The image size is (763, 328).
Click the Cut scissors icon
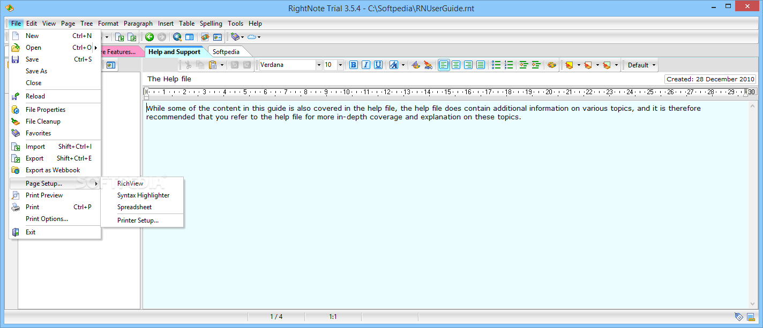point(188,65)
